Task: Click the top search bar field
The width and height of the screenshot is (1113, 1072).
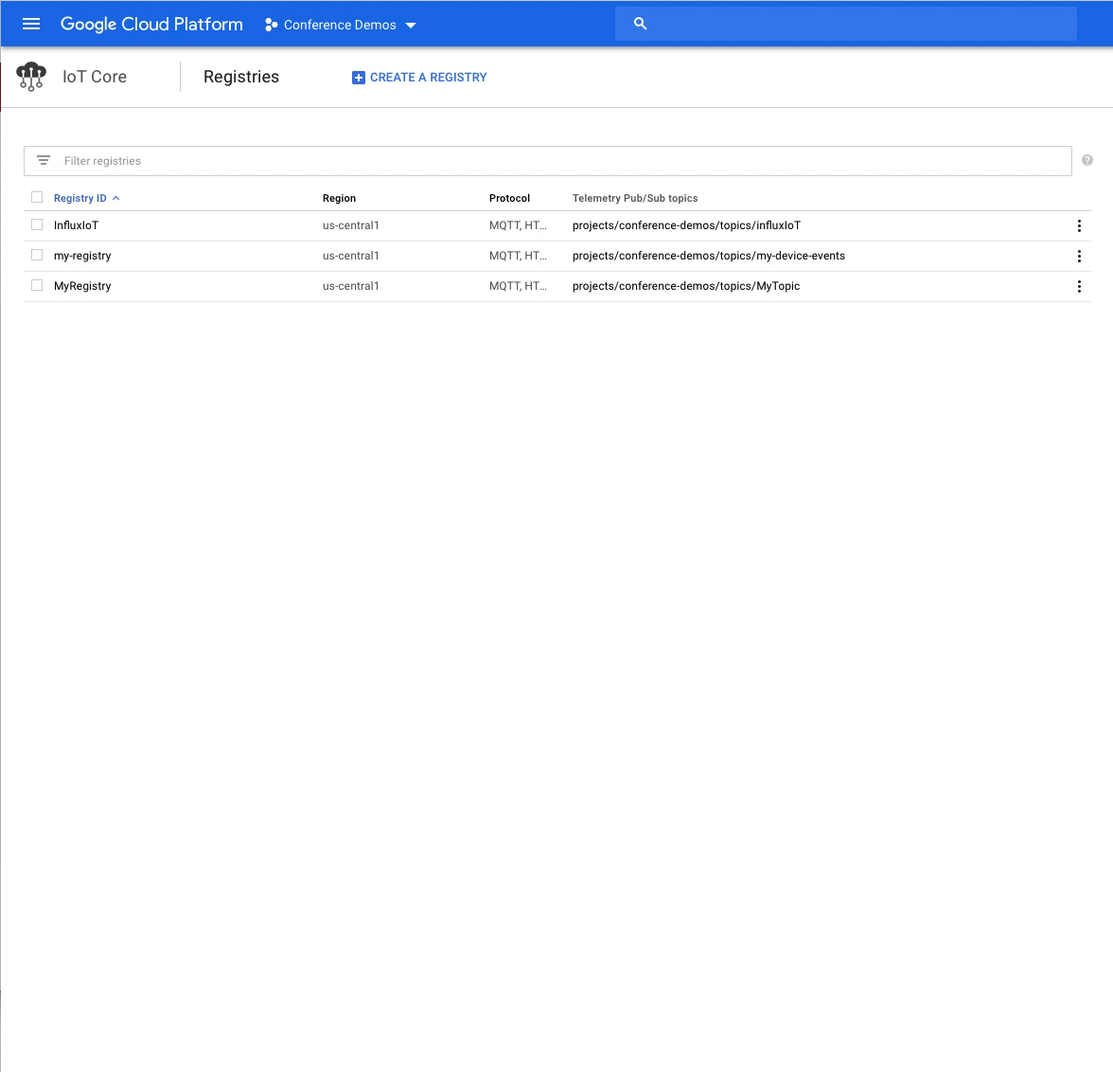Action: point(861,24)
